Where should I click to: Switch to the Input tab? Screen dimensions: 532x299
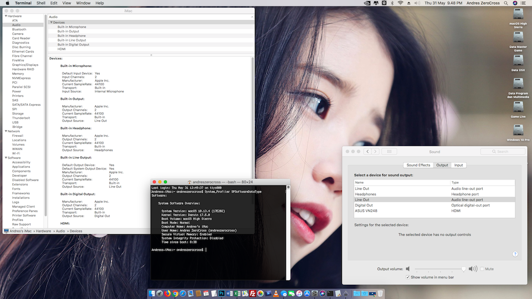click(458, 165)
